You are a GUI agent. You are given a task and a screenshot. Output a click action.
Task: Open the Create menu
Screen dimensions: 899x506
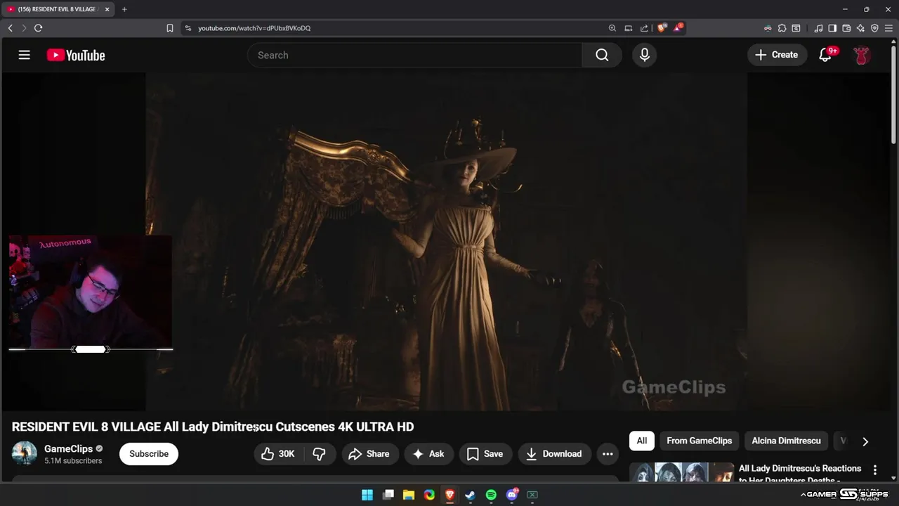[x=777, y=55]
